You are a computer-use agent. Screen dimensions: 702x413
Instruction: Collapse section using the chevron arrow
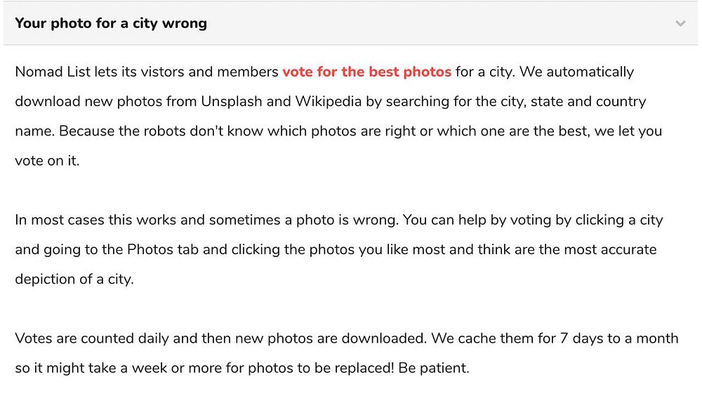click(x=680, y=23)
